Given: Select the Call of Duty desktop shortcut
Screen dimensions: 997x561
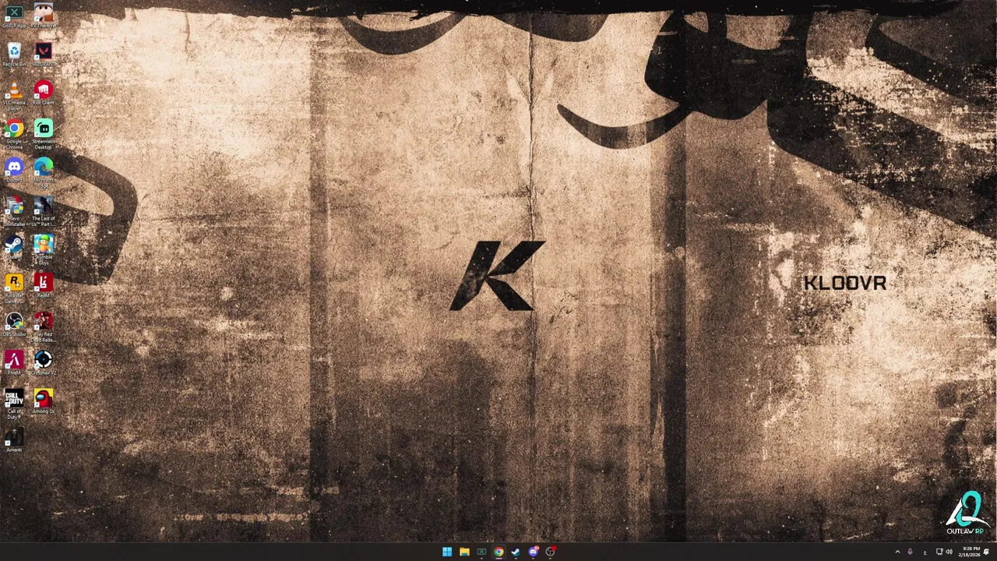Looking at the screenshot, I should point(14,404).
